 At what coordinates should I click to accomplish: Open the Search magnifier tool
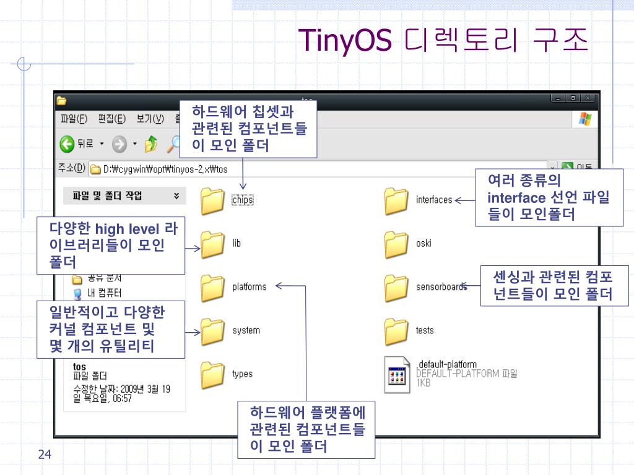174,144
